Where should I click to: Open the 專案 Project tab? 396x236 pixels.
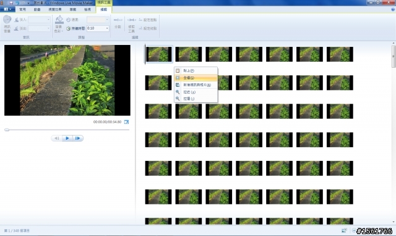73,9
